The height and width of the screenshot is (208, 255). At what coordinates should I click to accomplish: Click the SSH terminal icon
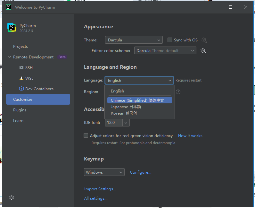pos(21,67)
